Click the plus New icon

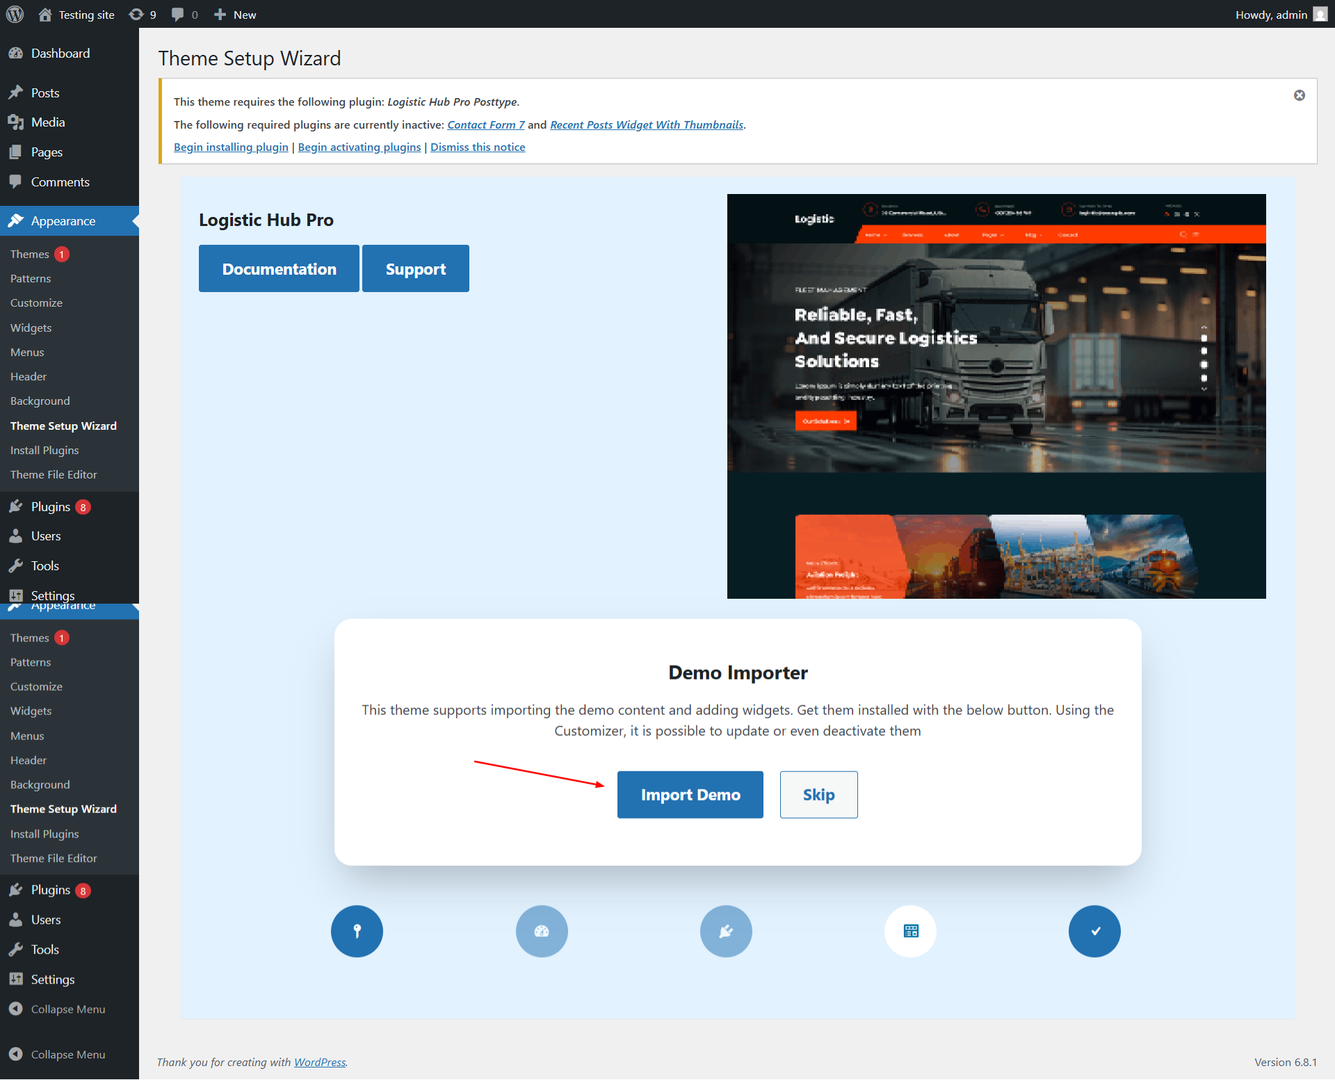220,15
